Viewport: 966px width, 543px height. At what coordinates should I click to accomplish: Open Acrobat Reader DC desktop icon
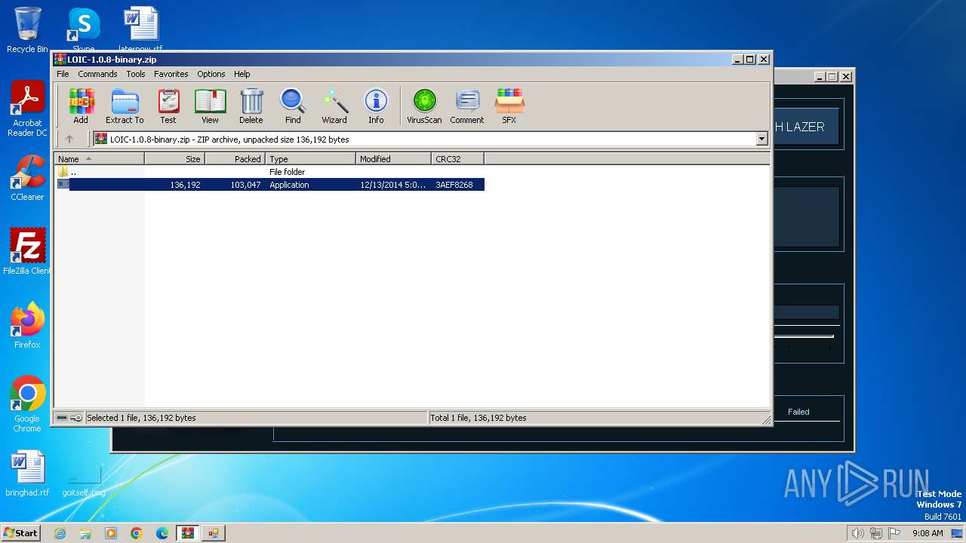point(27,109)
